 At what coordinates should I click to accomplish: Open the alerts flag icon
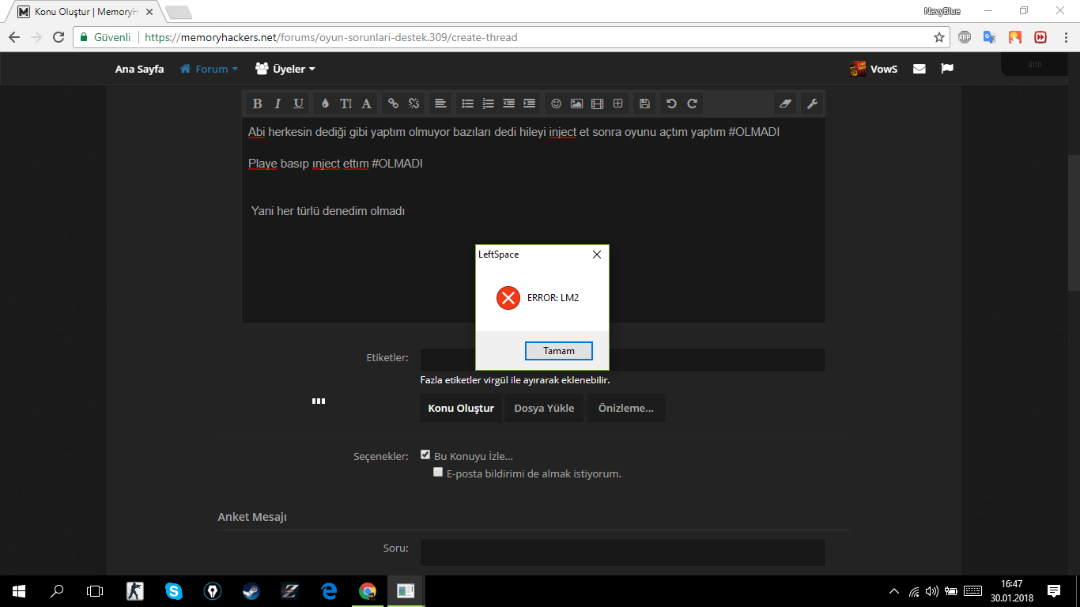click(x=947, y=69)
